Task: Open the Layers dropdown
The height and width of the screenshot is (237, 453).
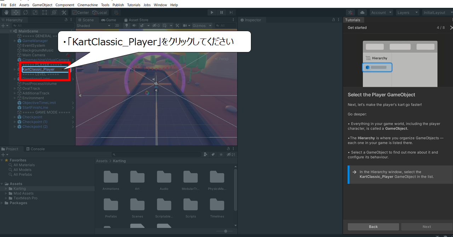Action: (407, 12)
